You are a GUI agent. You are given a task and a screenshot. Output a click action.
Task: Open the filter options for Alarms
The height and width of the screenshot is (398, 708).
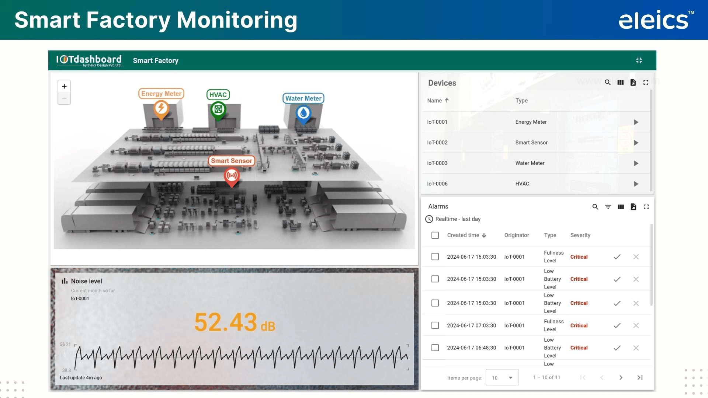pyautogui.click(x=608, y=207)
